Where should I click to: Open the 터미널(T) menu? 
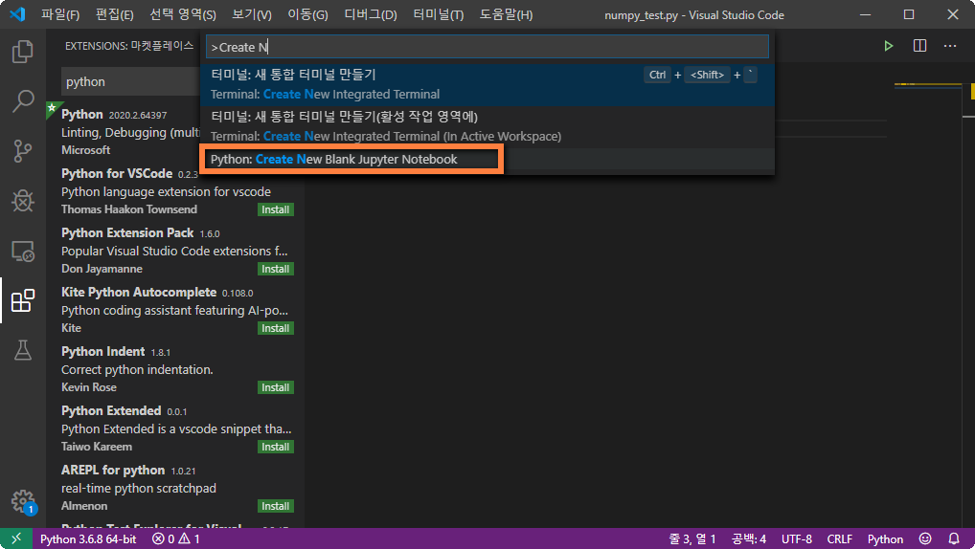(x=439, y=14)
